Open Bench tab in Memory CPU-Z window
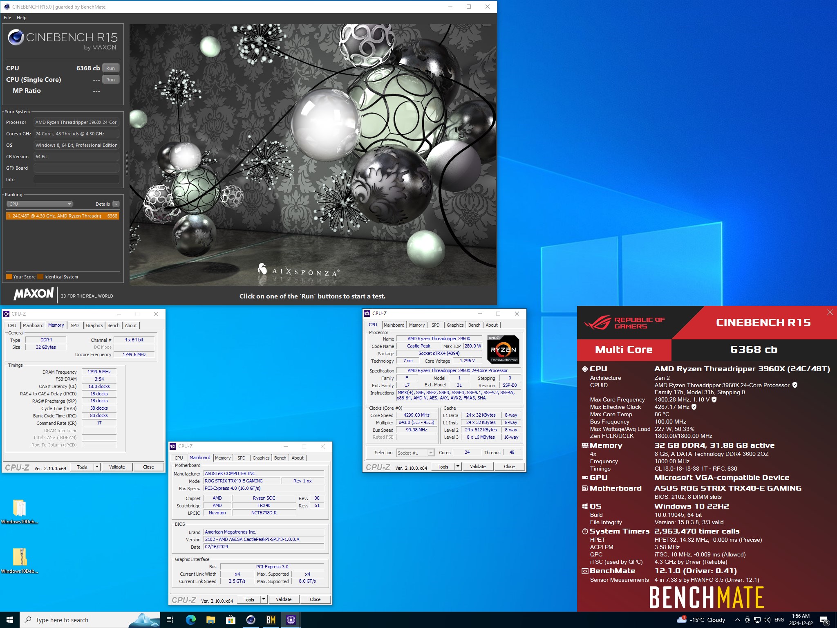This screenshot has width=837, height=628. pyautogui.click(x=113, y=325)
